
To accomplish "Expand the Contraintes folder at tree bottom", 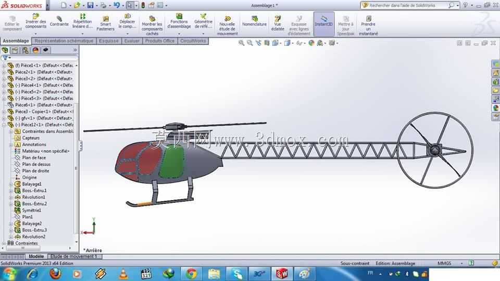I will (4, 243).
